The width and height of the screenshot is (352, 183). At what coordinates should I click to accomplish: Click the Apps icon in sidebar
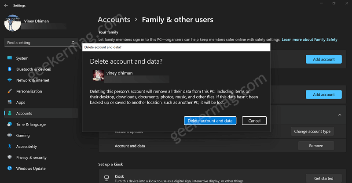[10, 102]
